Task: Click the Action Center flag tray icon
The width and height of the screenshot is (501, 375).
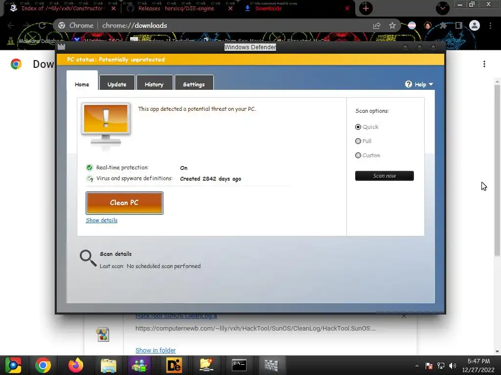Action: click(429, 366)
